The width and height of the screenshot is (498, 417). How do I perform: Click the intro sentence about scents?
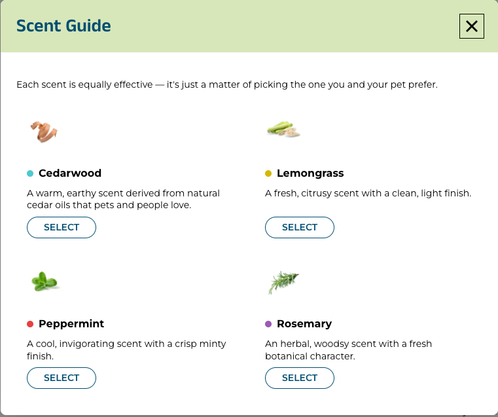227,84
